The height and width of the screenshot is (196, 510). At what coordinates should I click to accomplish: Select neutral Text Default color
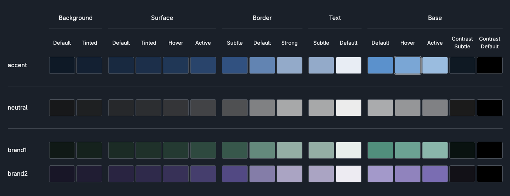click(x=349, y=108)
